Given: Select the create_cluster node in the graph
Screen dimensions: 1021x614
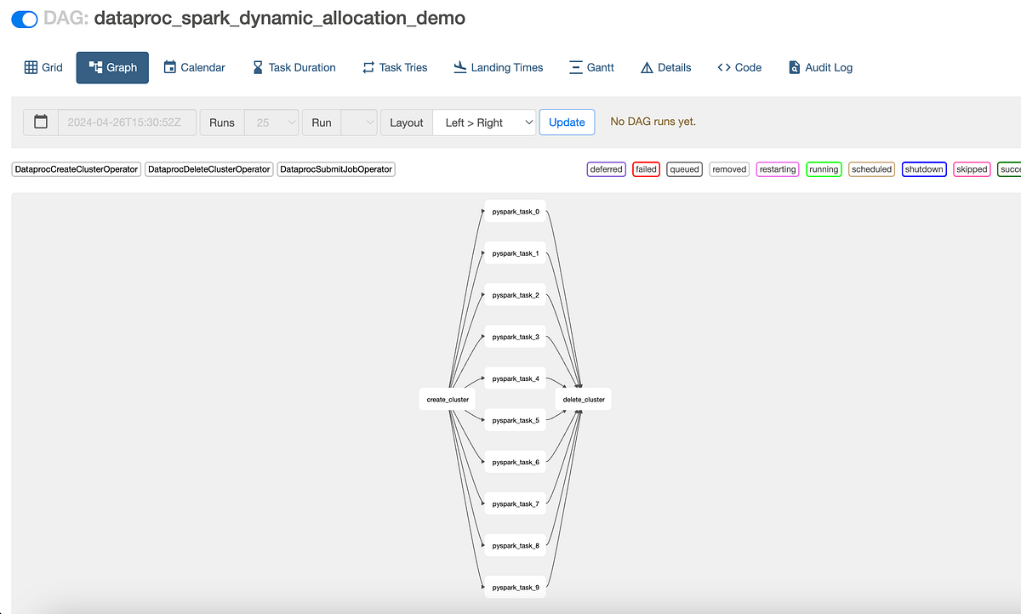Looking at the screenshot, I should tap(446, 399).
